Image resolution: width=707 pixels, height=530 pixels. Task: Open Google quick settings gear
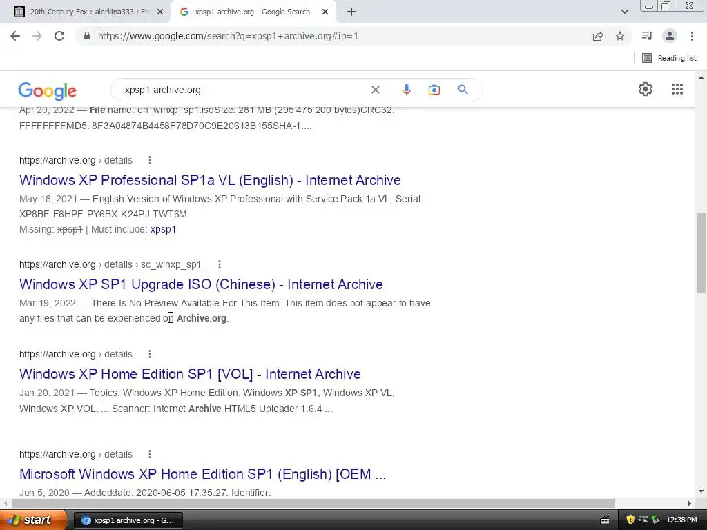[x=646, y=89]
